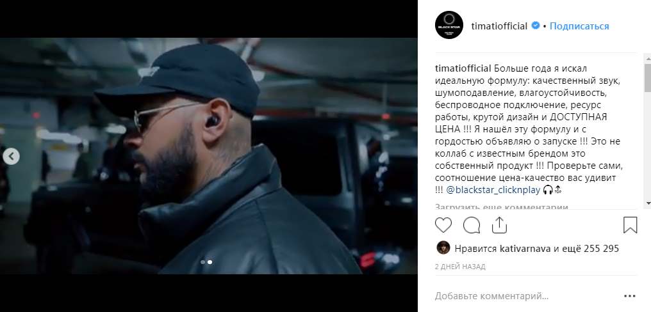The width and height of the screenshot is (651, 312).
Task: Click the blue verified badge
Action: point(536,26)
